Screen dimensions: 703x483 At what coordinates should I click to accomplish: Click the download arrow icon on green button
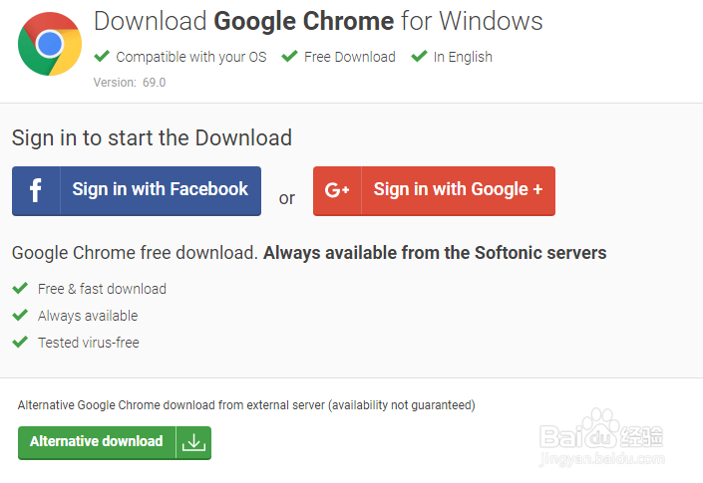pyautogui.click(x=193, y=443)
